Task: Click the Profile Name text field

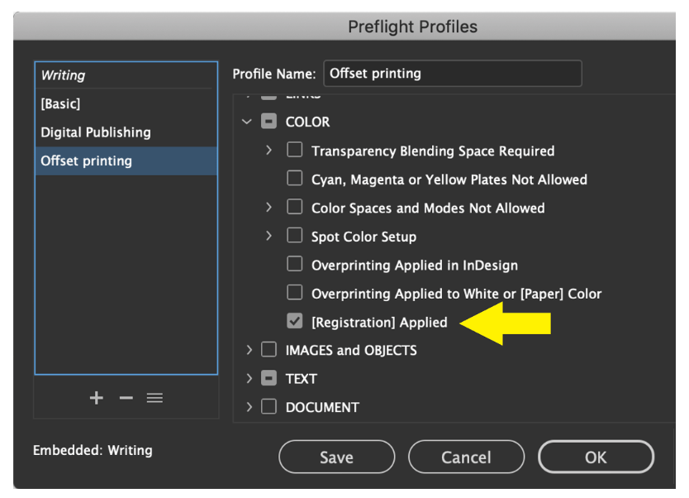Action: tap(453, 74)
